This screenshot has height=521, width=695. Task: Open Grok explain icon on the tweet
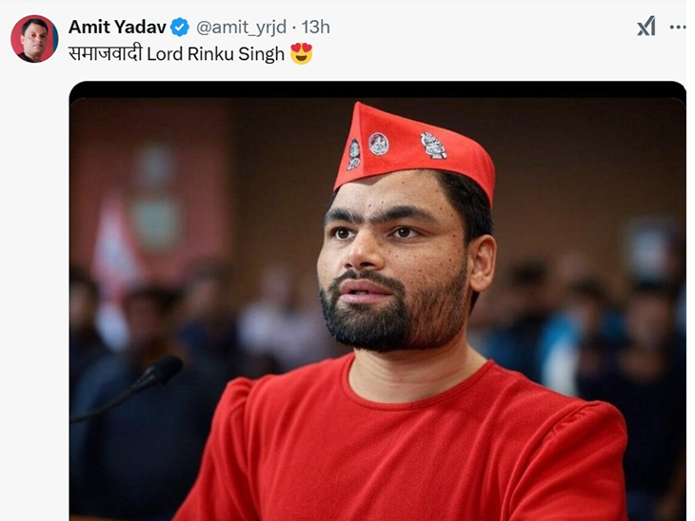(x=646, y=26)
